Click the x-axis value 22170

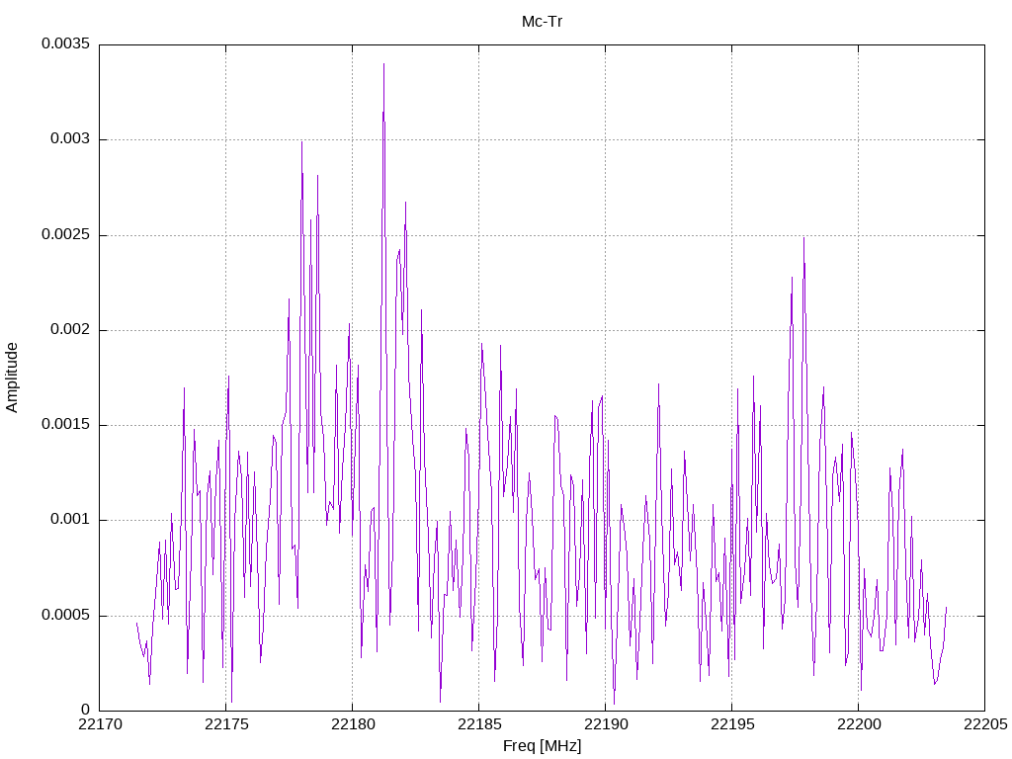tap(100, 724)
